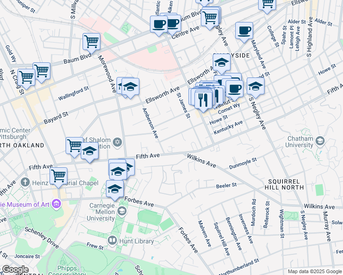Click the Northumberland St label
Viewport: 343px width, 275px height.
pyautogui.click(x=239, y=267)
